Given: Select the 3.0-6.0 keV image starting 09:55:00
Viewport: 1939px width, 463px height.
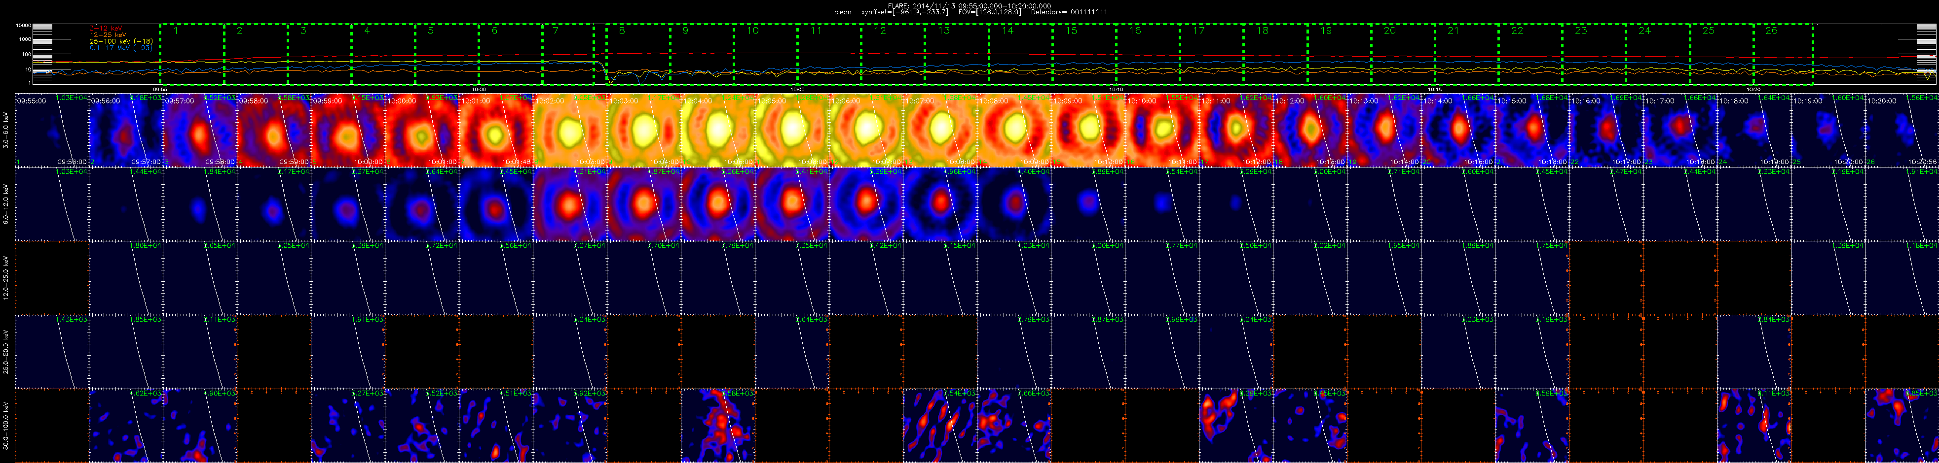Looking at the screenshot, I should [52, 130].
